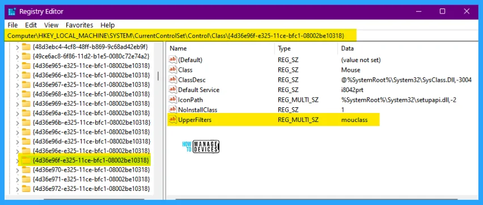Click the Registry Editor title bar icon
Viewport: 483px width, 205px height.
click(x=12, y=12)
